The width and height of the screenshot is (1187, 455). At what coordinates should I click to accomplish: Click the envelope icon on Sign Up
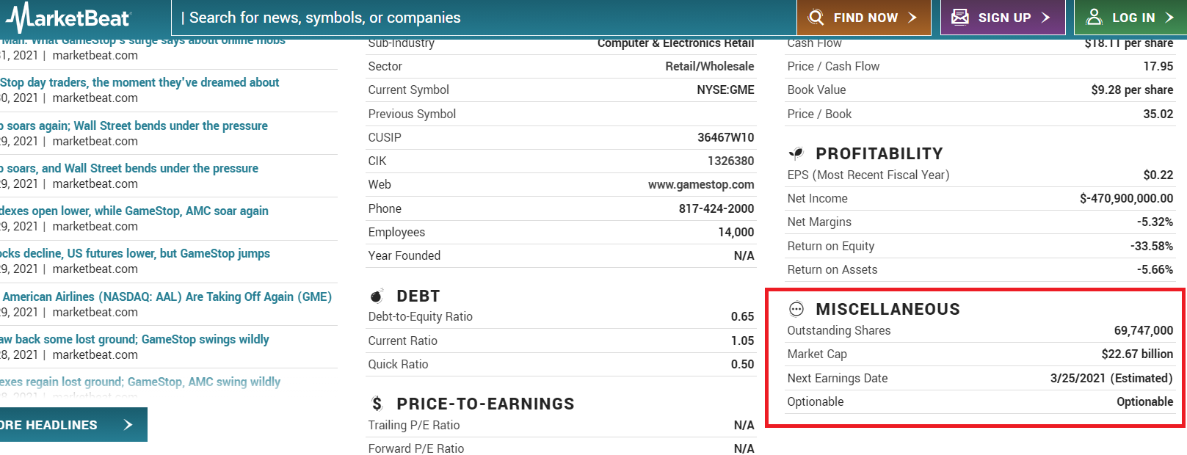(x=959, y=17)
